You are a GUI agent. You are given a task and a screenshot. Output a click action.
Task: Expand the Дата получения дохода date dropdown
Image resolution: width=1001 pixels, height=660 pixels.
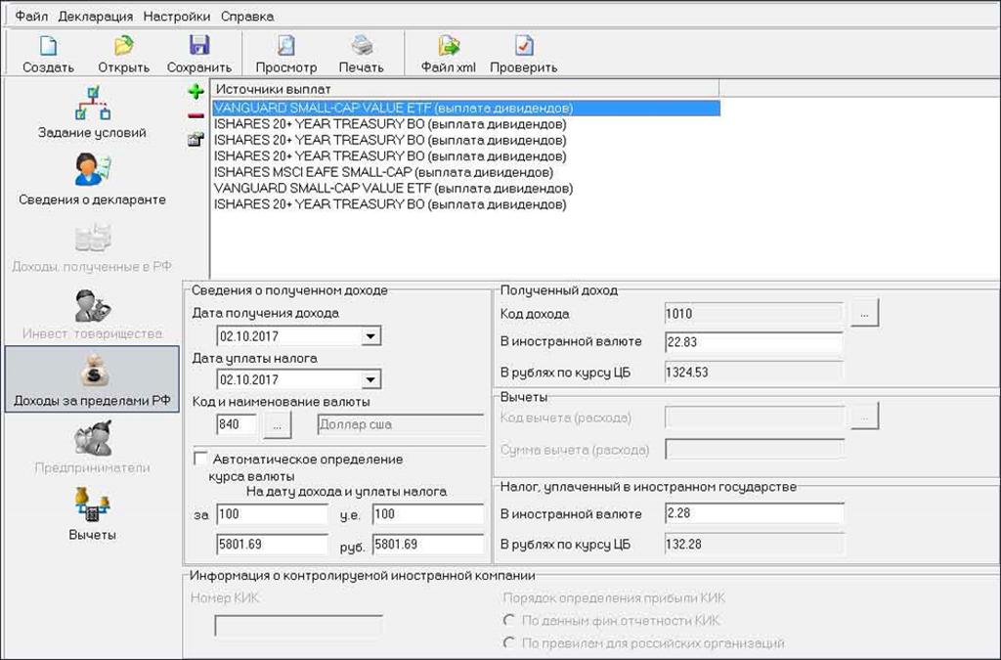(370, 335)
